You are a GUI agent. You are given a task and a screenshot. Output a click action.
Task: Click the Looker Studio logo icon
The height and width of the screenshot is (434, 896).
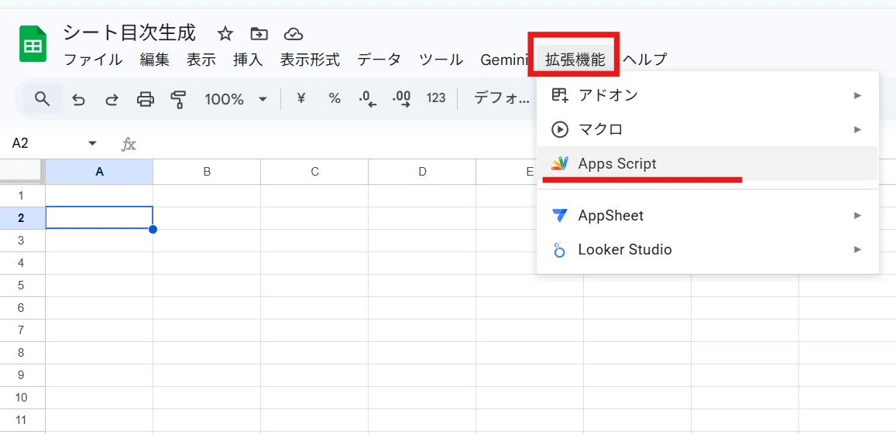tap(559, 250)
